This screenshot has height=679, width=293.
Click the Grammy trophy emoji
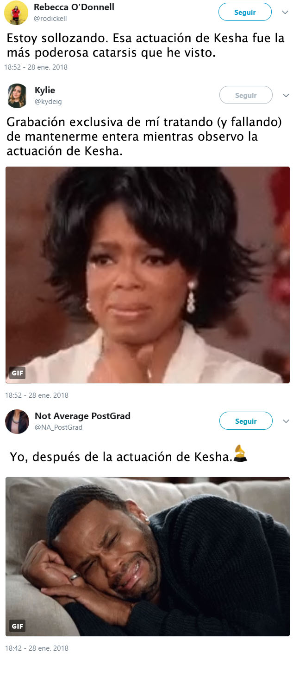pos(240,454)
